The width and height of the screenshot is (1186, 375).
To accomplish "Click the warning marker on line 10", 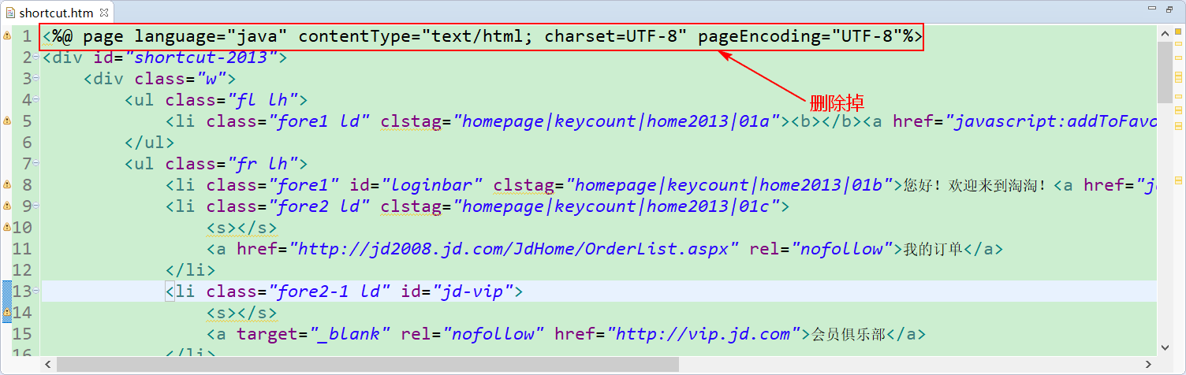I will [x=6, y=227].
